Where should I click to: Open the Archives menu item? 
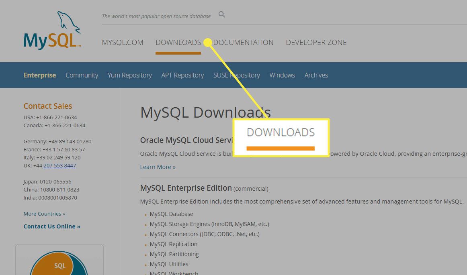coord(316,75)
